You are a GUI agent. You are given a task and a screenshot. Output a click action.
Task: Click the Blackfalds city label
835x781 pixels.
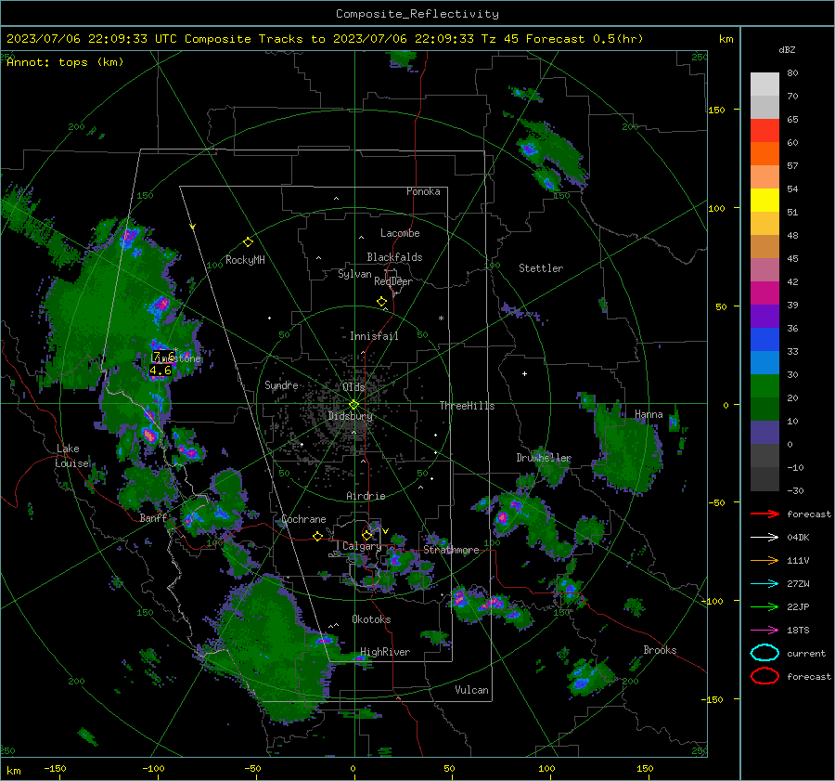(394, 257)
